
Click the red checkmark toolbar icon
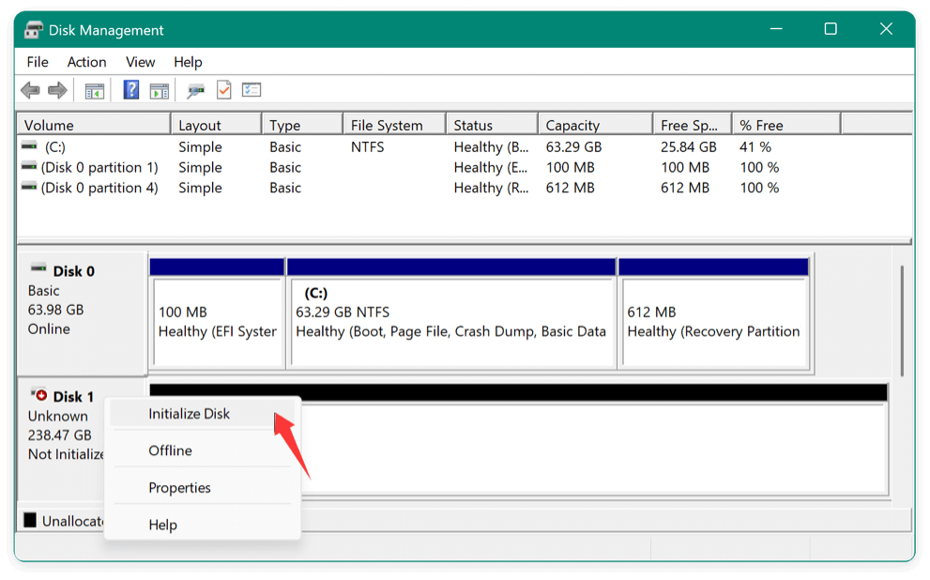point(224,89)
